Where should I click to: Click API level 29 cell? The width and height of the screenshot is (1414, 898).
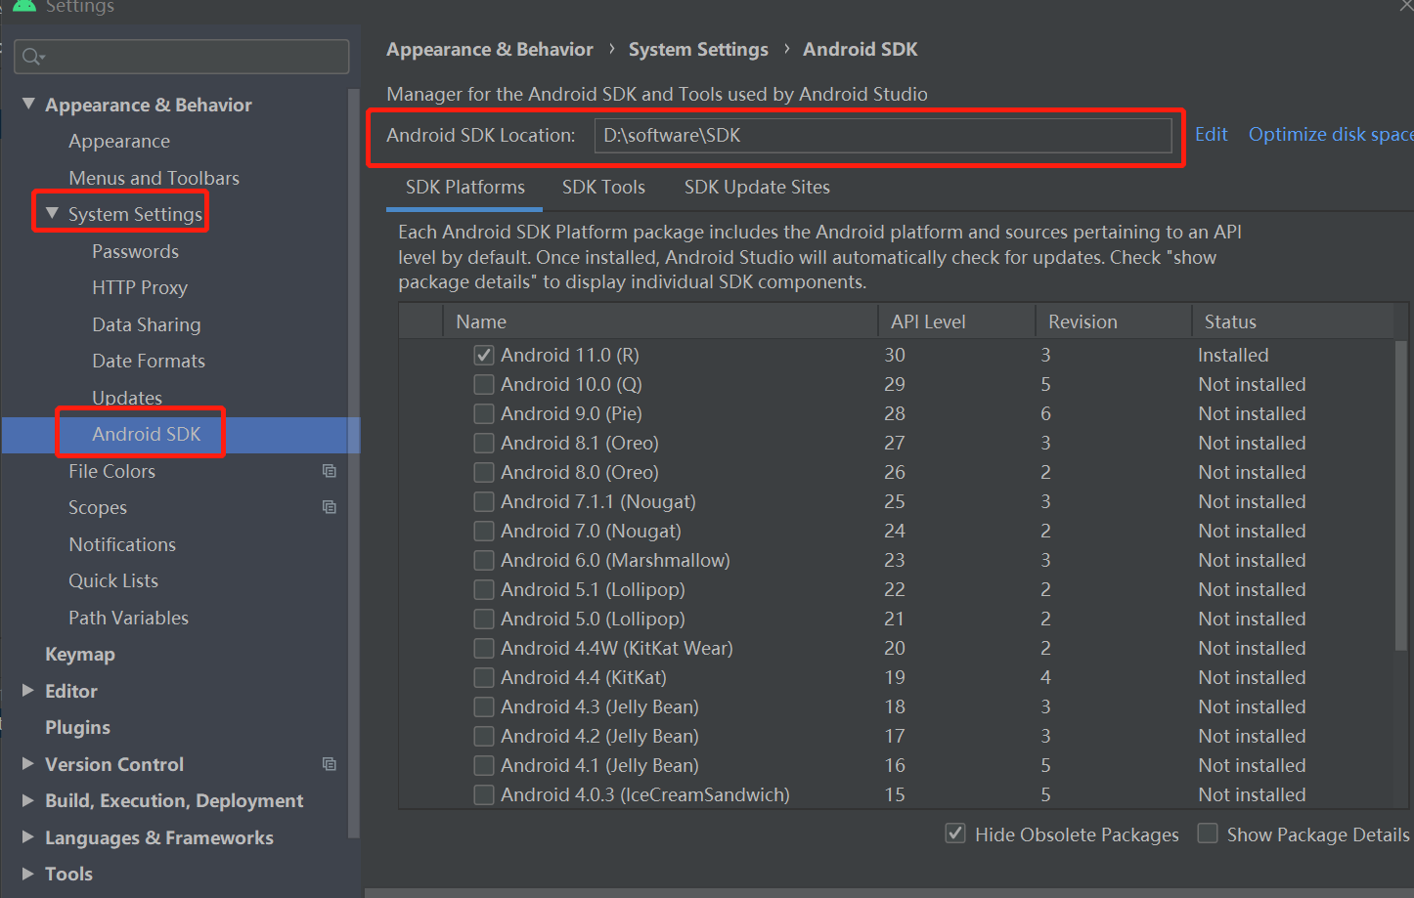pyautogui.click(x=895, y=384)
